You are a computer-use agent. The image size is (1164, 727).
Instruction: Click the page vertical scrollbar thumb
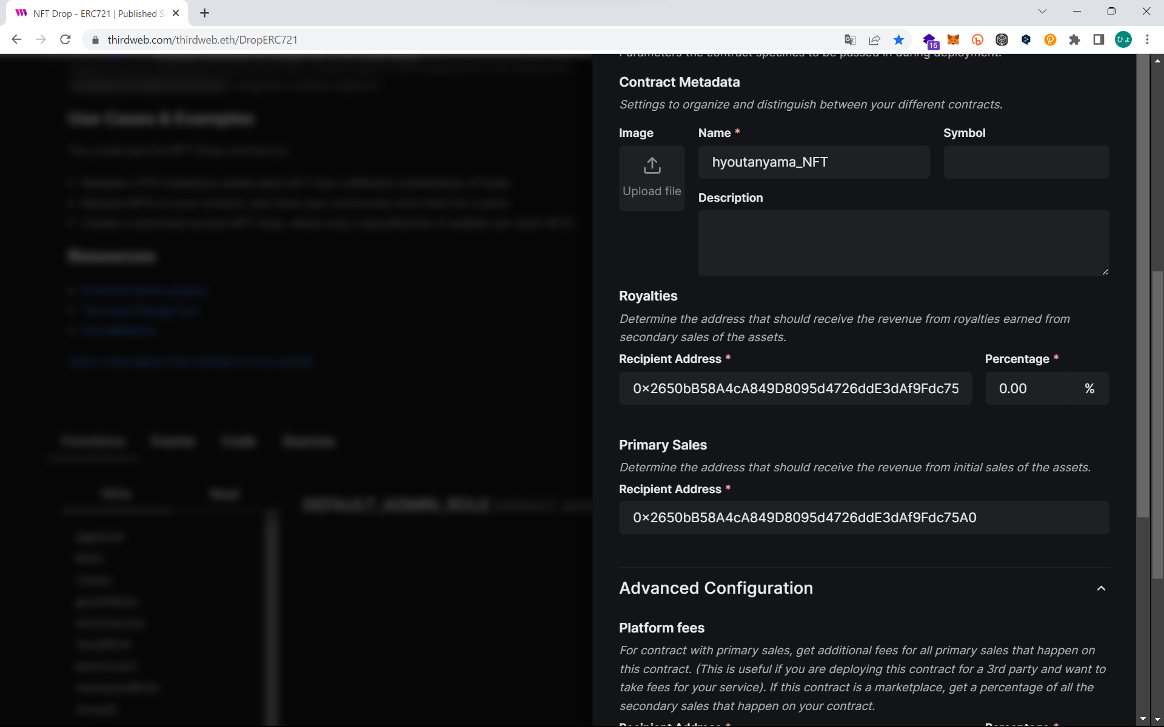(1157, 424)
